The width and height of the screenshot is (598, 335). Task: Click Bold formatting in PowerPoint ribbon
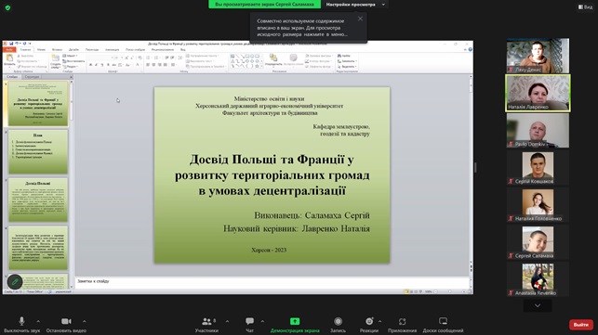pyautogui.click(x=90, y=65)
